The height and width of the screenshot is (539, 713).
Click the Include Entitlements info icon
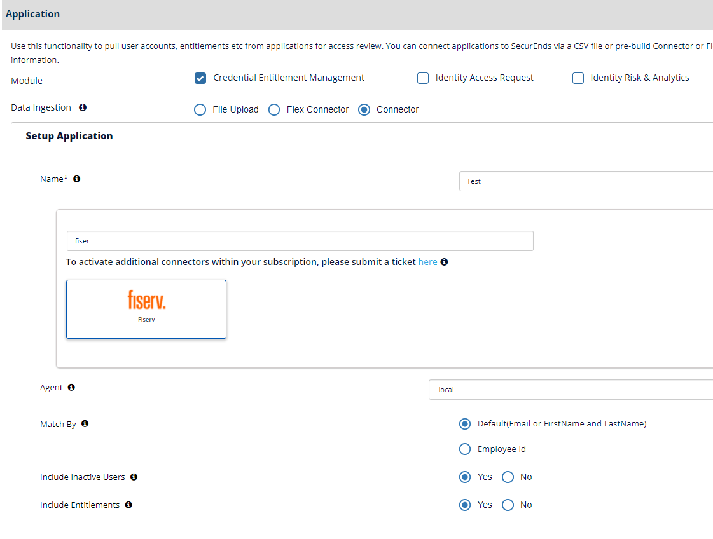128,505
